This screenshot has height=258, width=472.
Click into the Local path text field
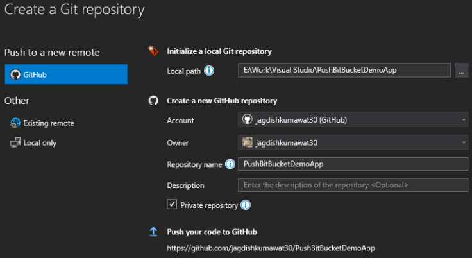coord(344,71)
